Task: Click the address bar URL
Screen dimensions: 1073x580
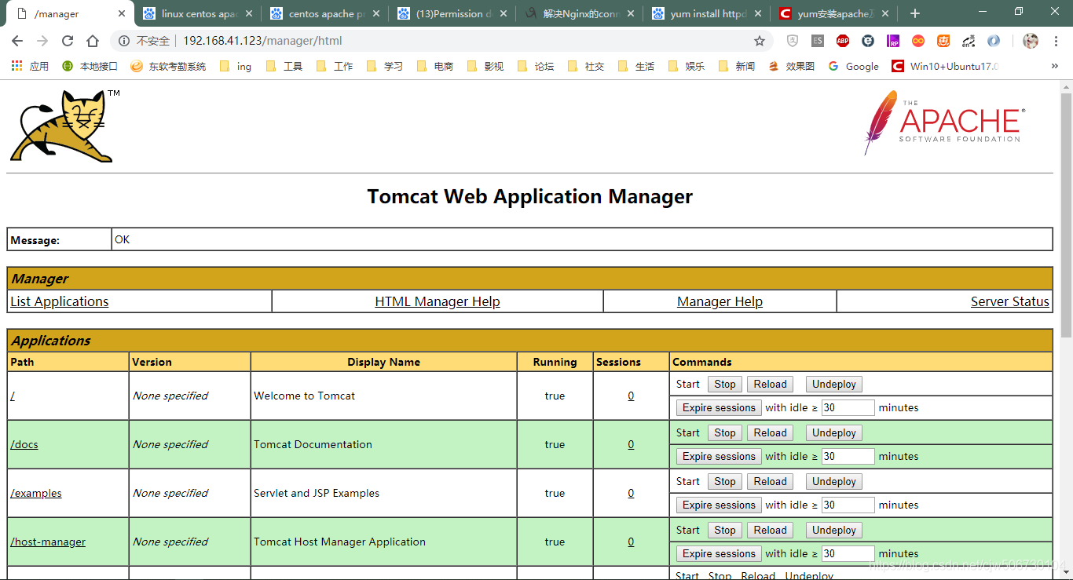Action: tap(262, 41)
